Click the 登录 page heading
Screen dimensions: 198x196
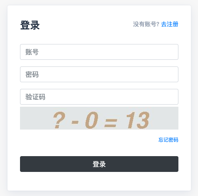pyautogui.click(x=30, y=25)
